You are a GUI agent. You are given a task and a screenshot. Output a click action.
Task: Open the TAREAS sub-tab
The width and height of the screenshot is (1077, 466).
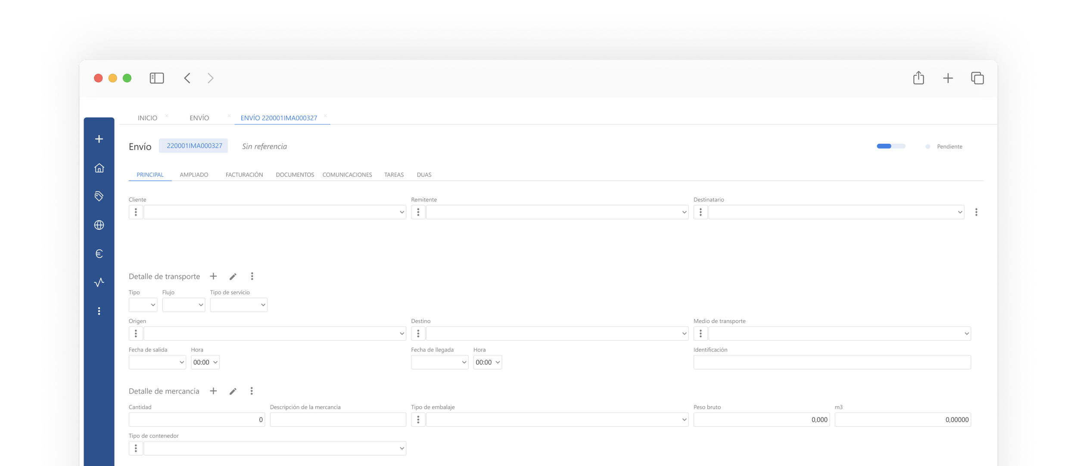click(x=394, y=175)
